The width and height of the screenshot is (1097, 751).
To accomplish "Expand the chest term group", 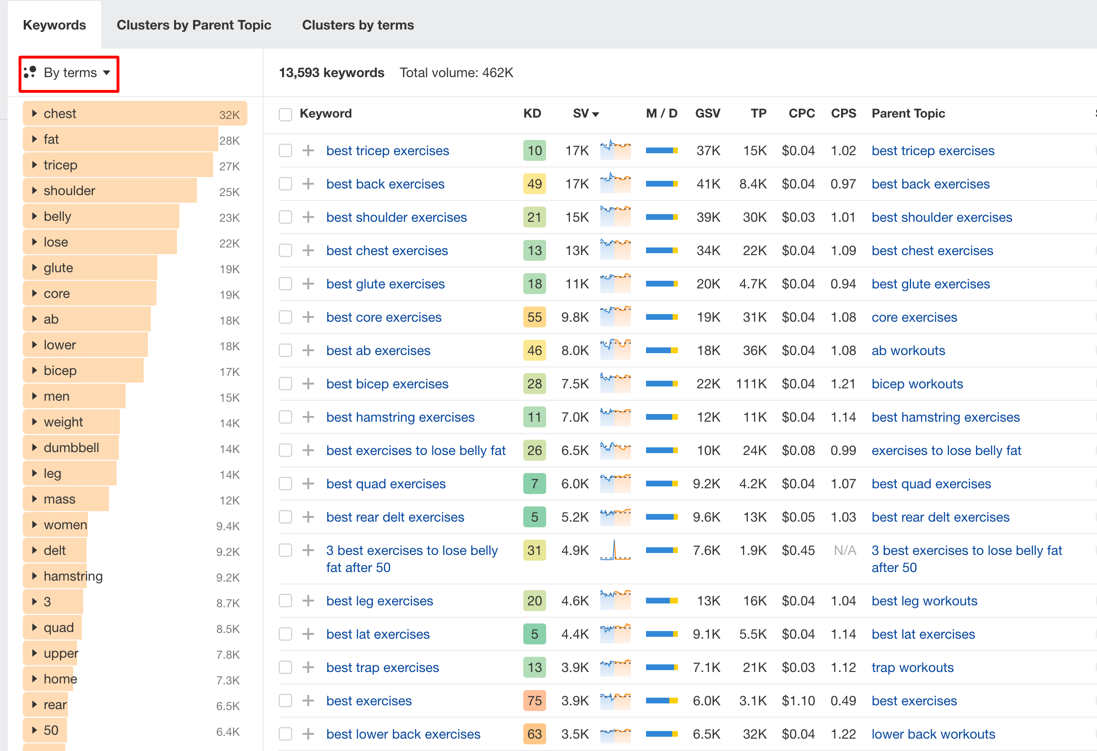I will (x=34, y=114).
